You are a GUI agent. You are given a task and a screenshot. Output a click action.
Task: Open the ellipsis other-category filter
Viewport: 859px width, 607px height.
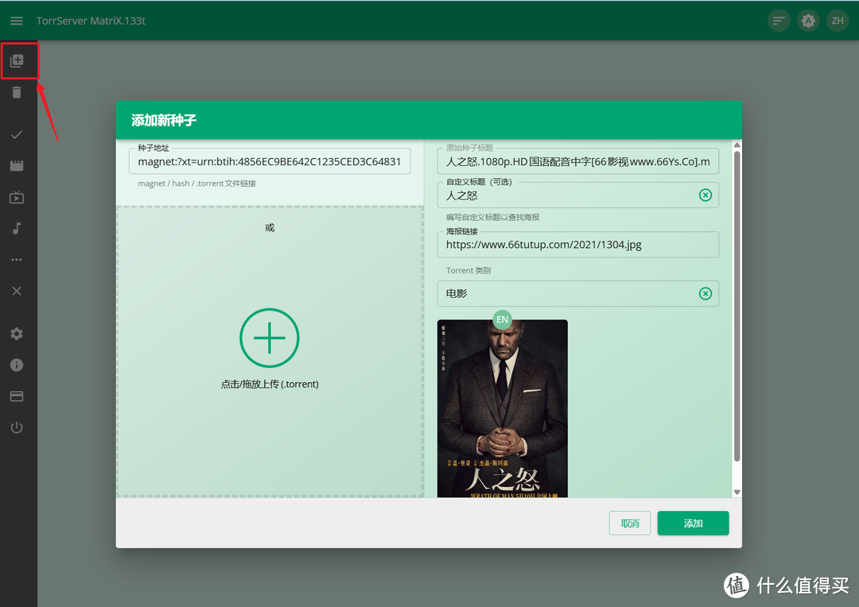pyautogui.click(x=17, y=260)
